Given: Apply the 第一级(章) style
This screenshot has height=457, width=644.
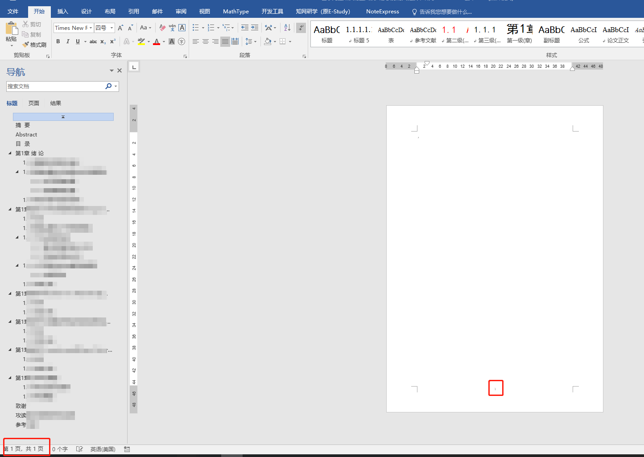Looking at the screenshot, I should pos(520,34).
